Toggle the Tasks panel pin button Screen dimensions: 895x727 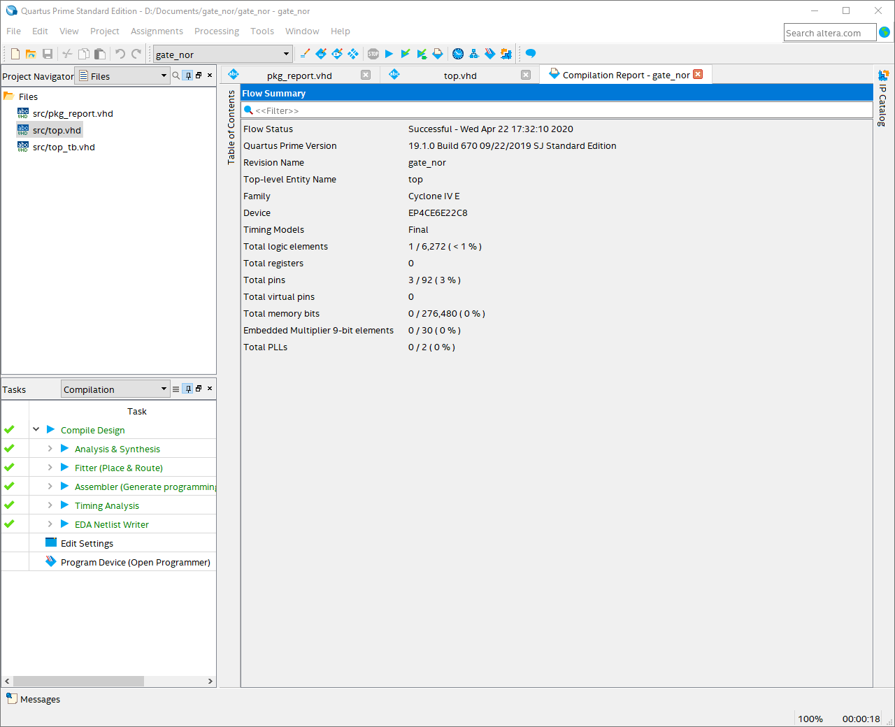pos(187,389)
